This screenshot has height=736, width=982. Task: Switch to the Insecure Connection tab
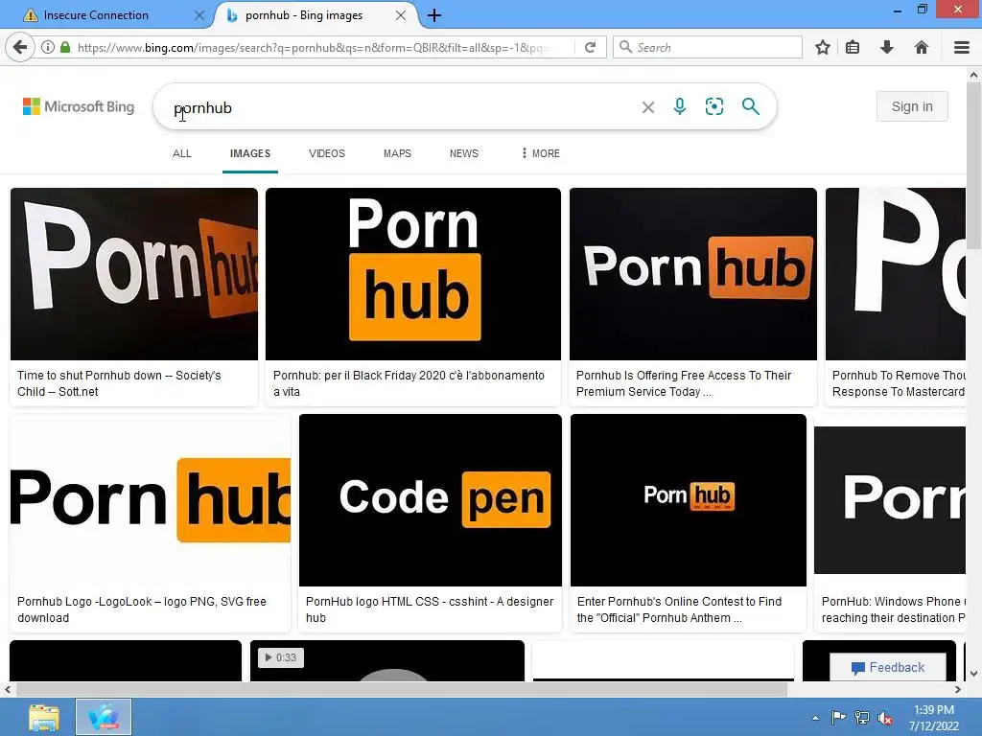pos(96,15)
